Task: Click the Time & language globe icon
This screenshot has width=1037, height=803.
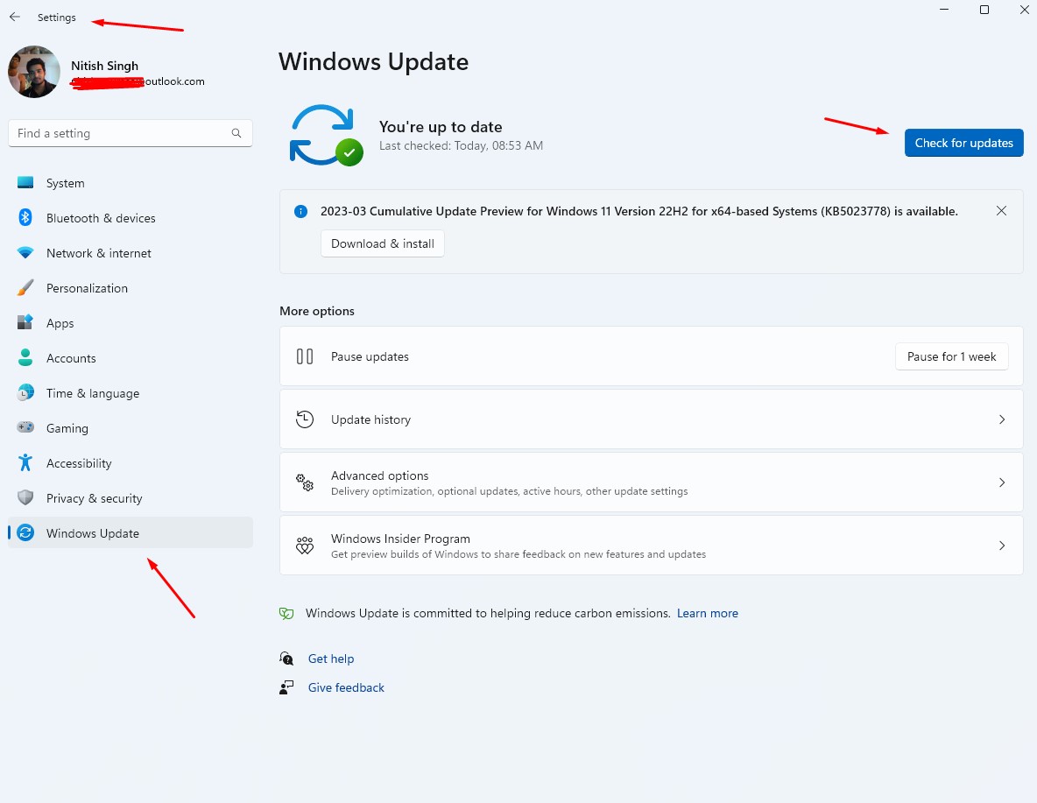Action: tap(25, 393)
